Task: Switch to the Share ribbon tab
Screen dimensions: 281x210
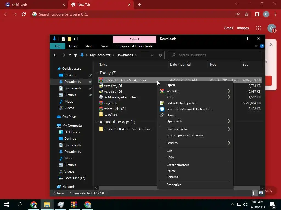Action: coord(89,46)
